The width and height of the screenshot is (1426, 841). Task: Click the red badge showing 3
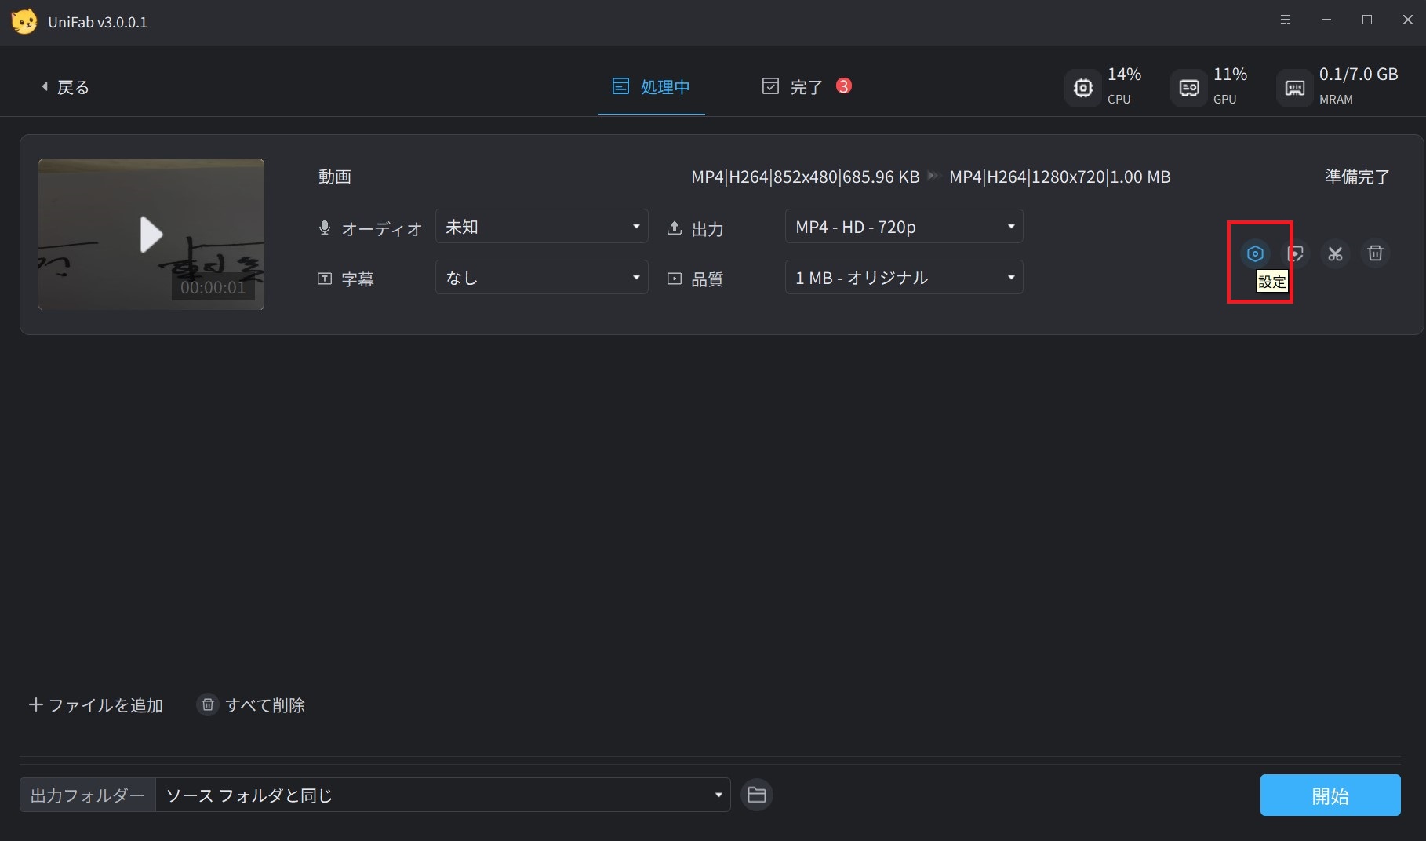click(844, 86)
